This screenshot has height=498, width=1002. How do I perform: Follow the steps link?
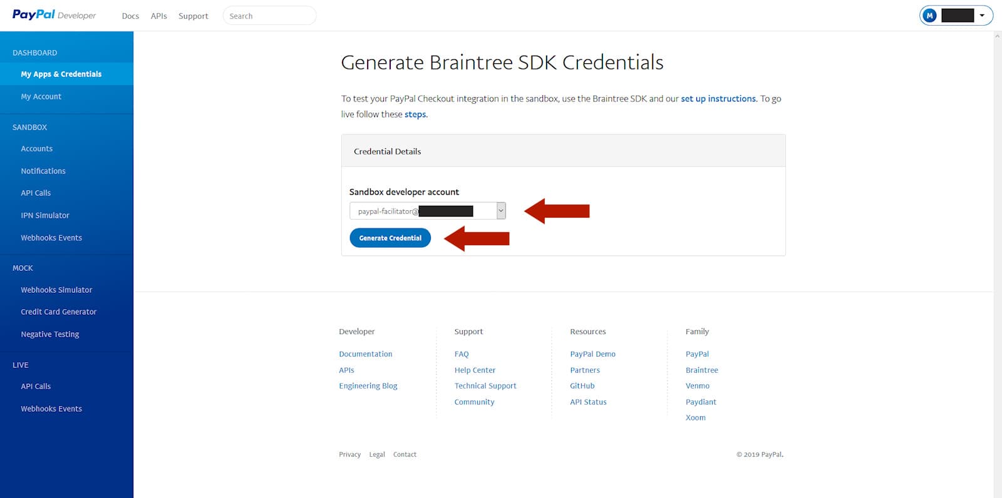click(415, 114)
